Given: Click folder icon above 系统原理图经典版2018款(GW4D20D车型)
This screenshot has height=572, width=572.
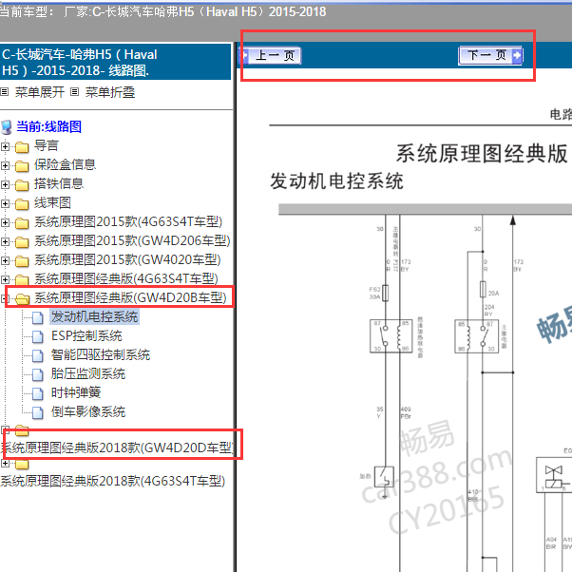Looking at the screenshot, I should [22, 430].
